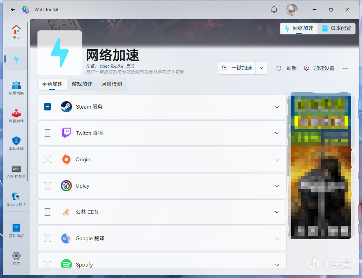Click the Google 翻译 row label
Viewport: 362px width, 278px height.
coord(90,238)
